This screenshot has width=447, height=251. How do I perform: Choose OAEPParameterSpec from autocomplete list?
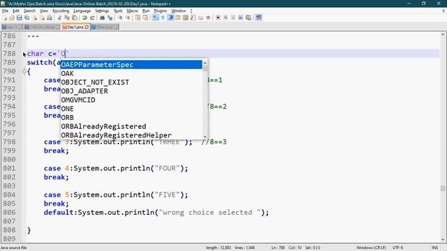click(x=131, y=65)
